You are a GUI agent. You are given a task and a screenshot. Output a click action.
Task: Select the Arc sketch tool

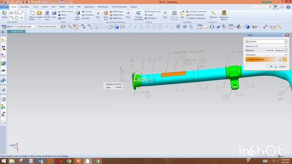(x=11, y=18)
